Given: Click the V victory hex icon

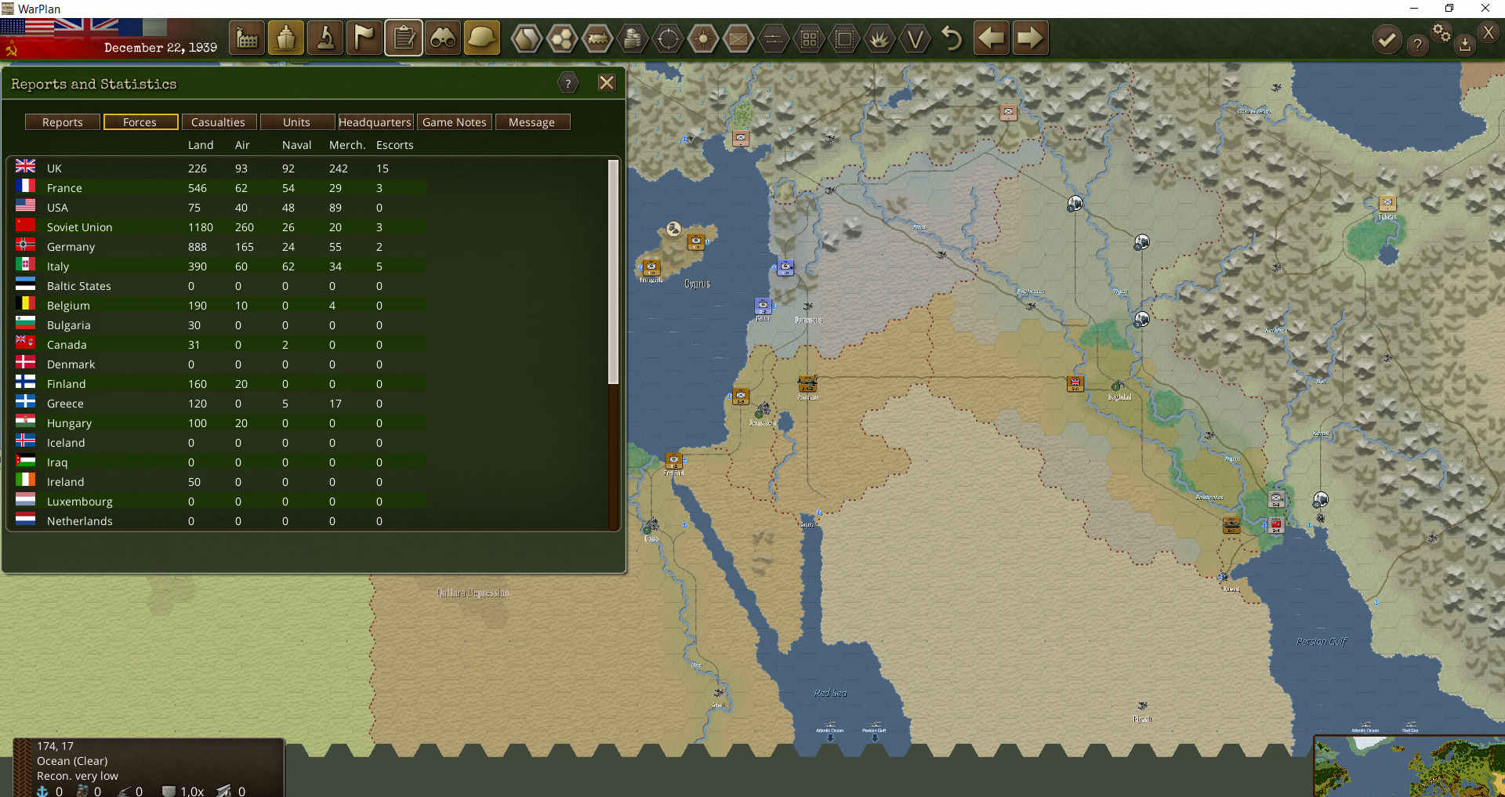Looking at the screenshot, I should click(x=915, y=38).
